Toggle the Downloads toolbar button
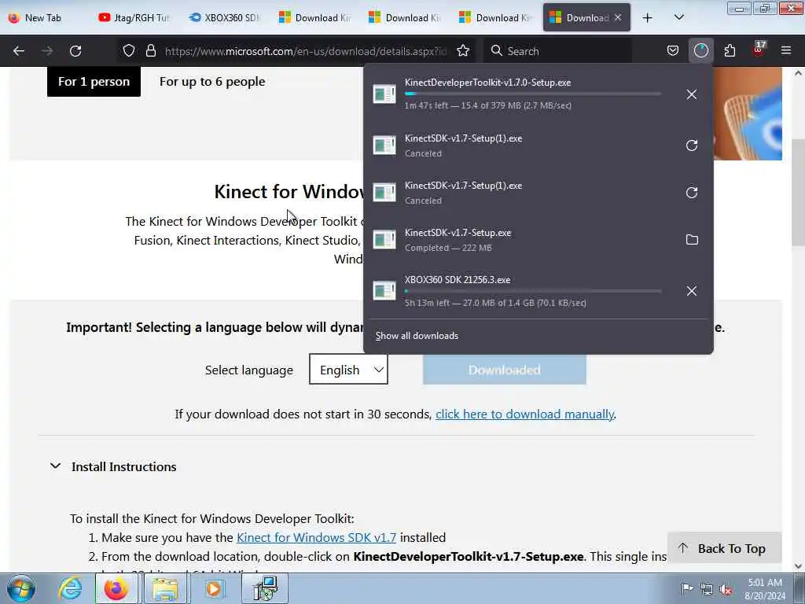Image resolution: width=805 pixels, height=604 pixels. point(700,51)
